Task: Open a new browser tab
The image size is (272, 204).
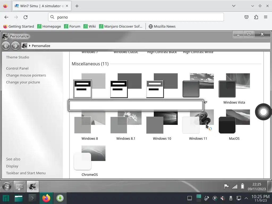Action: pyautogui.click(x=77, y=6)
